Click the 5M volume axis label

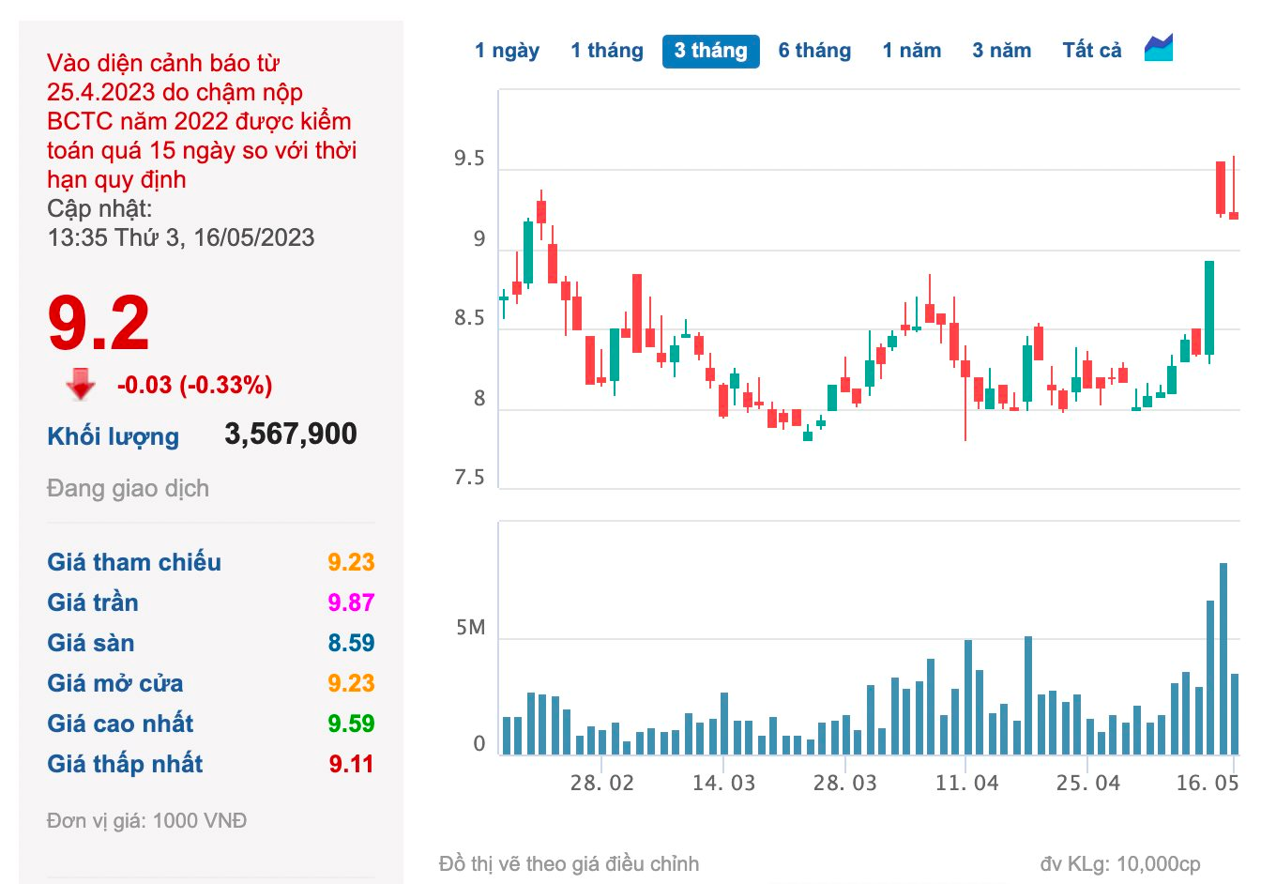point(471,628)
